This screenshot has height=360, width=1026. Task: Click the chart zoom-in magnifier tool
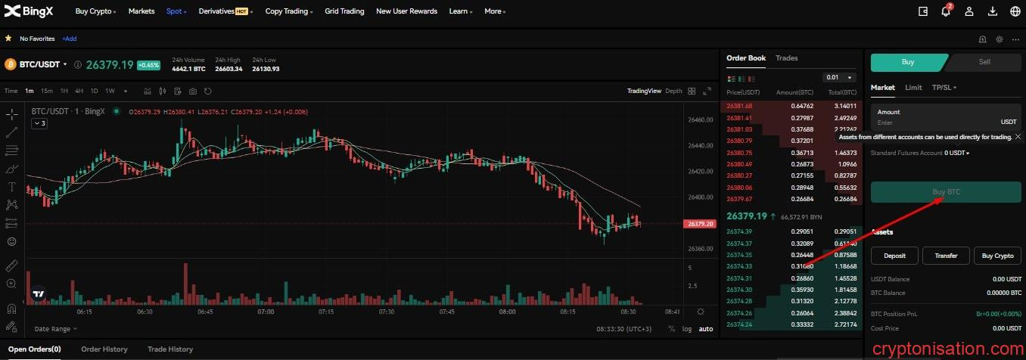(11, 284)
